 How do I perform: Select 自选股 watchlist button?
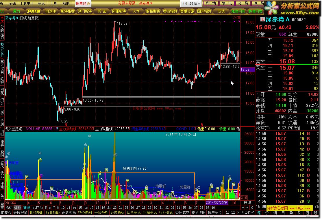(51, 12)
